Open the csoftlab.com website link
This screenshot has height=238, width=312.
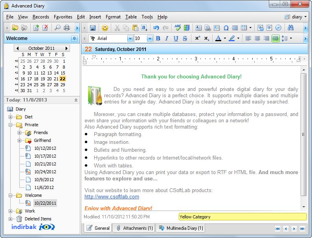pyautogui.click(x=112, y=197)
